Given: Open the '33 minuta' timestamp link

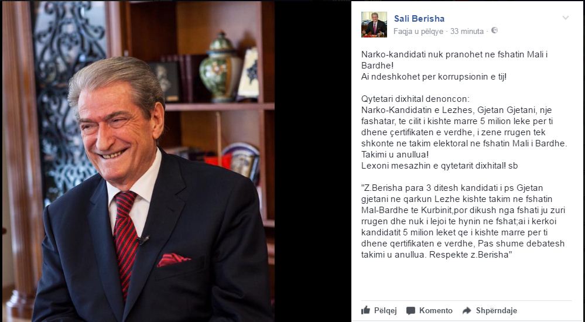Looking at the screenshot, I should 467,32.
